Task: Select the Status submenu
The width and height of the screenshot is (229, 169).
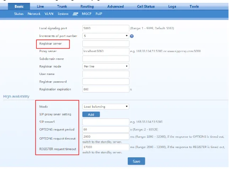Action: tap(19, 14)
